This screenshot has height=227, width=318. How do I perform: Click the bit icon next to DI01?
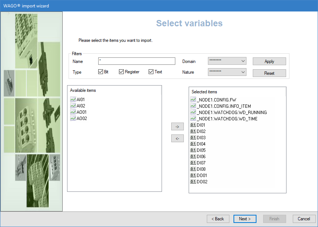coord(193,125)
